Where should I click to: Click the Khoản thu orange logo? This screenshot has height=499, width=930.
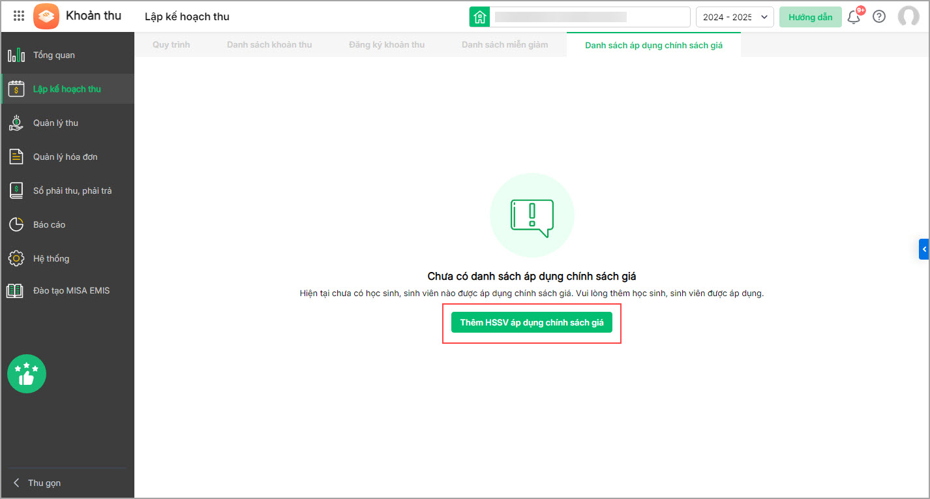tap(46, 16)
